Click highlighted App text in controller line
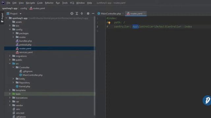Image resolution: width=211 pixels, height=118 pixels. pyautogui.click(x=135, y=27)
